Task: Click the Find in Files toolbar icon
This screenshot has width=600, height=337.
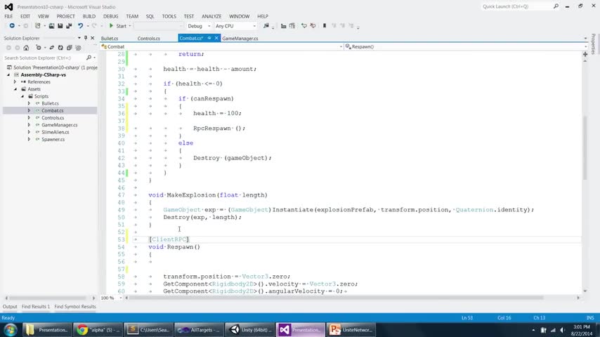Action: pyautogui.click(x=266, y=26)
